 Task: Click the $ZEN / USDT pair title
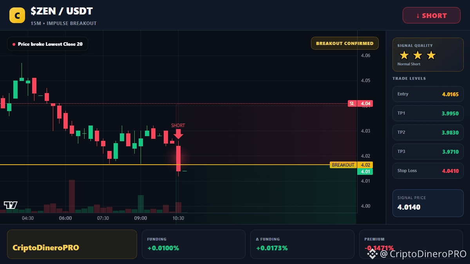[62, 11]
